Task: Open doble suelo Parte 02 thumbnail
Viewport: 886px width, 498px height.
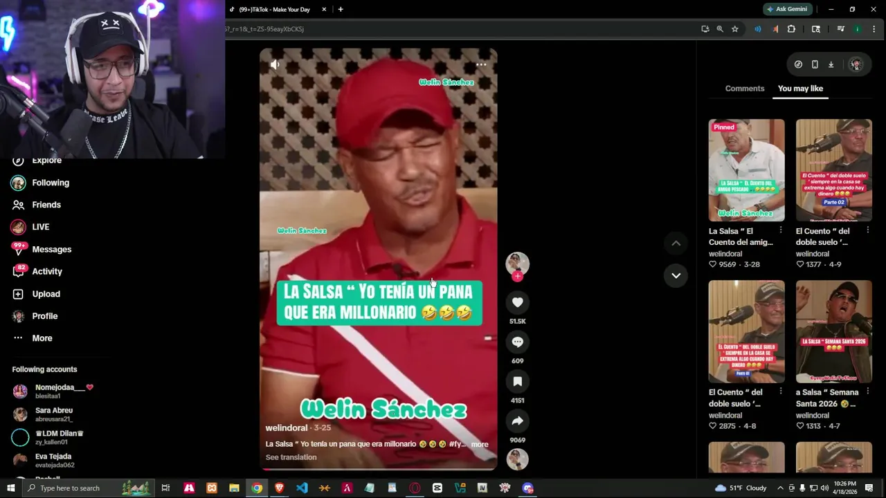Action: 833,170
